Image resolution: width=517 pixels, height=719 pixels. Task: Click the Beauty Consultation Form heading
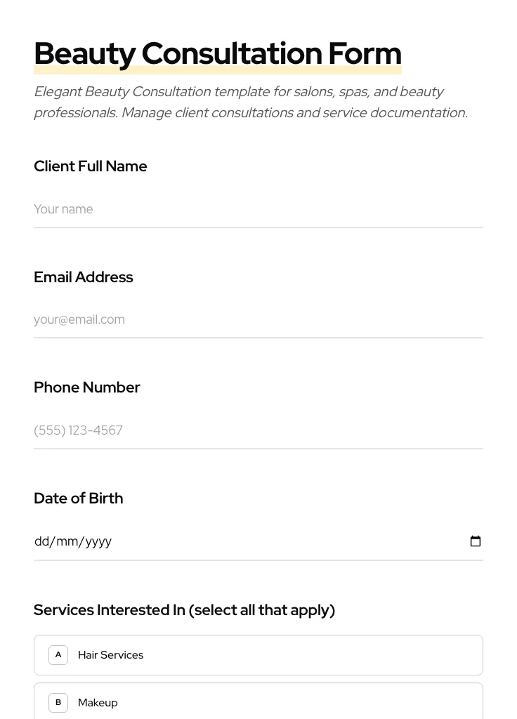coord(218,54)
